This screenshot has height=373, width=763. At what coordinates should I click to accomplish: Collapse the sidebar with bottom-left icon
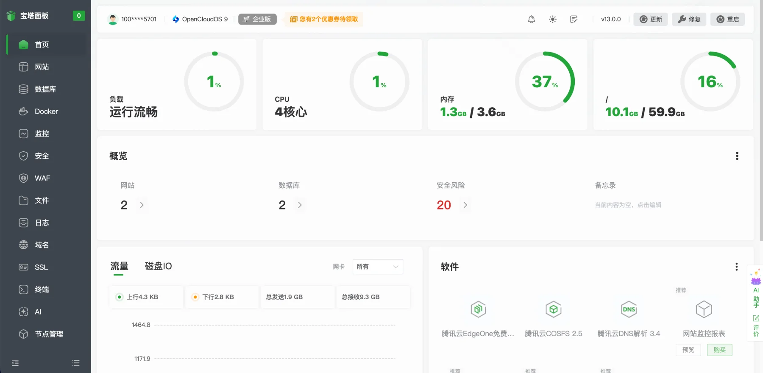click(15, 363)
